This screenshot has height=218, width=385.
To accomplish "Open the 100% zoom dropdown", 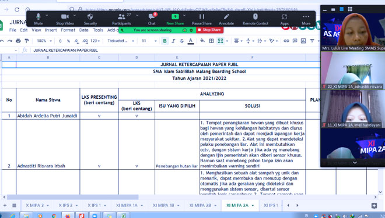I will 44,41.
